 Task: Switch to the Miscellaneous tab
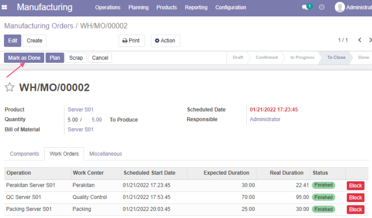[x=106, y=154]
